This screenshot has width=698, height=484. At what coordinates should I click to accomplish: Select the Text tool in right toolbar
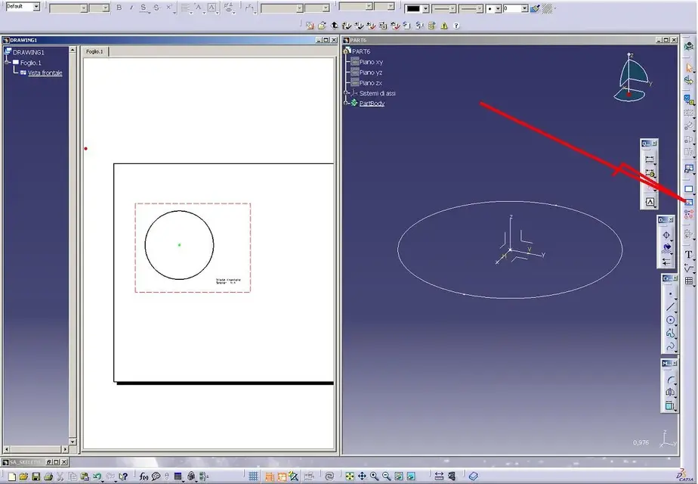pos(688,254)
